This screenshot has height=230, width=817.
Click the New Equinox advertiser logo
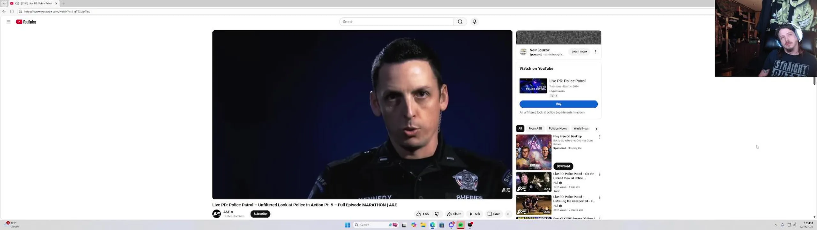click(523, 52)
